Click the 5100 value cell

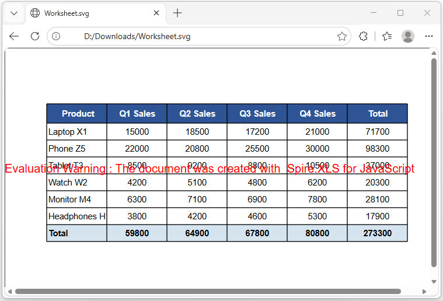(x=197, y=183)
